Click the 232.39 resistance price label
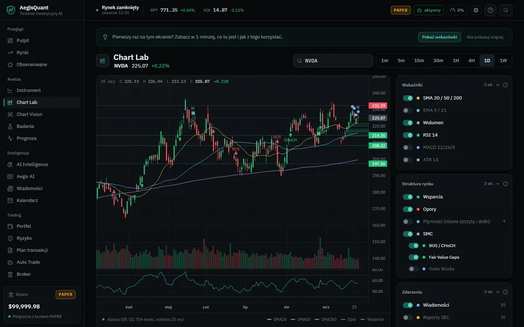This screenshot has height=327, width=524. [x=378, y=106]
